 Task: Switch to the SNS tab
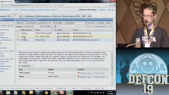click(84, 16)
